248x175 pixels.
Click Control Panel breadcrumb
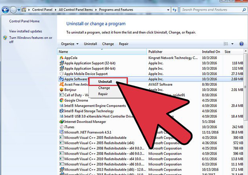click(x=42, y=10)
